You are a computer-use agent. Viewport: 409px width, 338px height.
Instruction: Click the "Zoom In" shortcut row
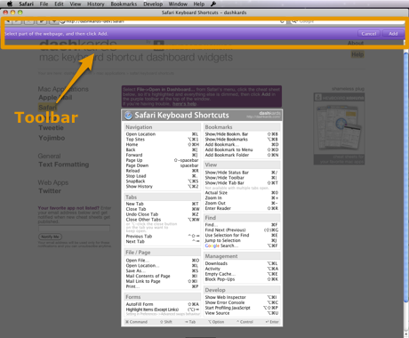coord(242,197)
